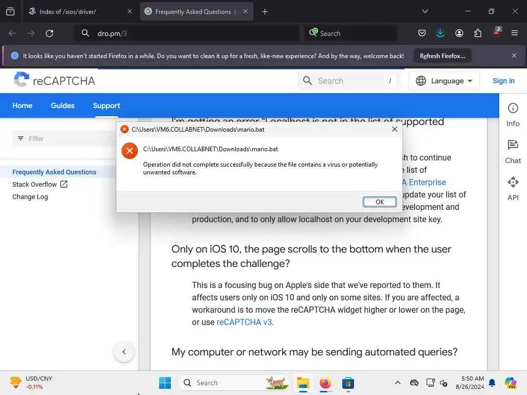
Task: Open Firefox from the taskbar
Action: pyautogui.click(x=325, y=383)
